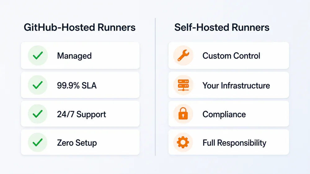Click the orange padlock icon
The image size is (310, 174).
click(x=183, y=114)
